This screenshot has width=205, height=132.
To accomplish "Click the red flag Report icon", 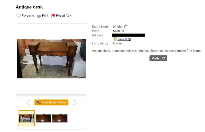I will (53, 16).
